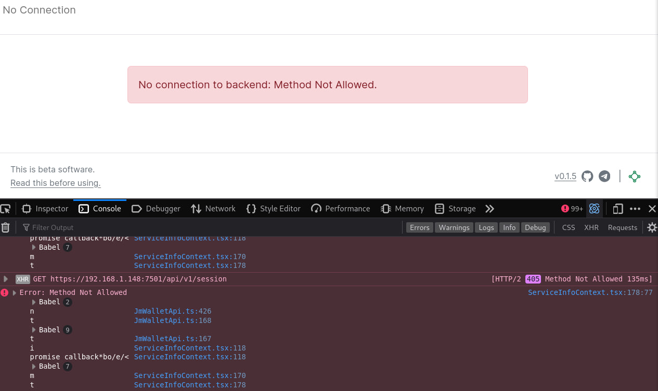Open the overflow tools chevron in DevTools toolbar

489,208
